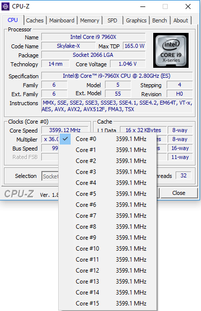The height and width of the screenshot is (311, 201).
Task: Choose Core #1 from the context menu
Action: (108, 150)
